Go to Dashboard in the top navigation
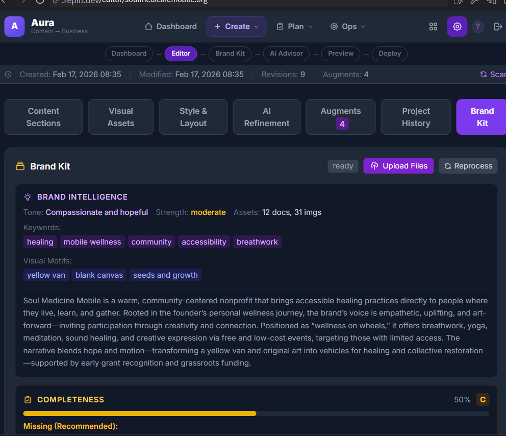 [x=170, y=27]
